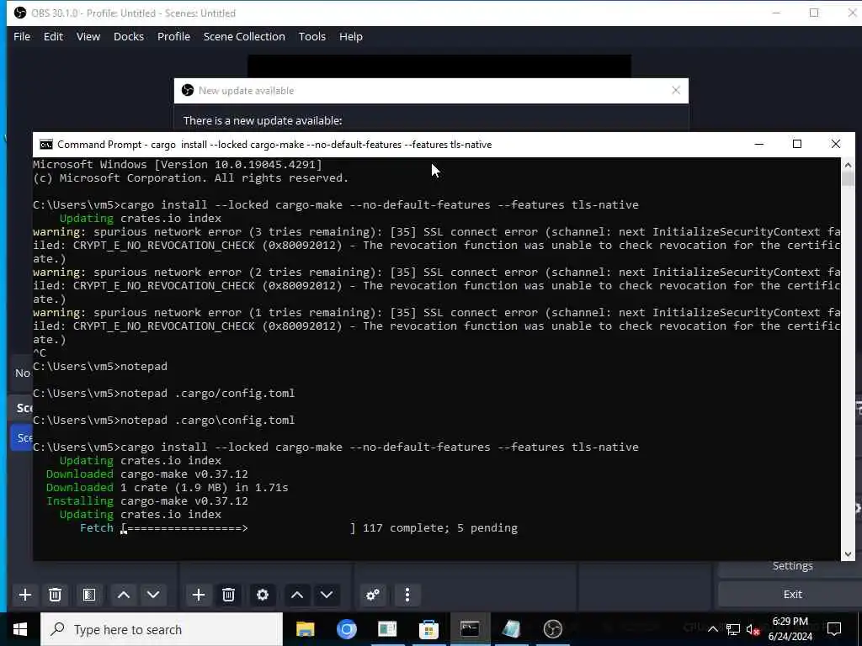
Task: Click the line 'notepad .cargo/config.toml'
Action: click(208, 394)
